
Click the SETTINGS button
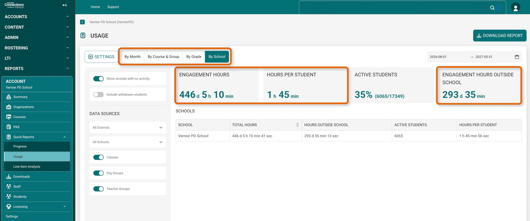click(101, 57)
